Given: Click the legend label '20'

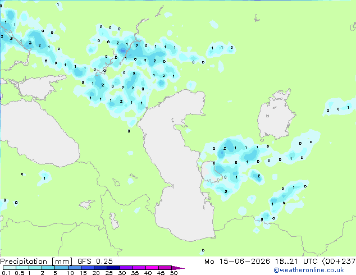Looking at the screenshot, I should pyautogui.click(x=96, y=273).
